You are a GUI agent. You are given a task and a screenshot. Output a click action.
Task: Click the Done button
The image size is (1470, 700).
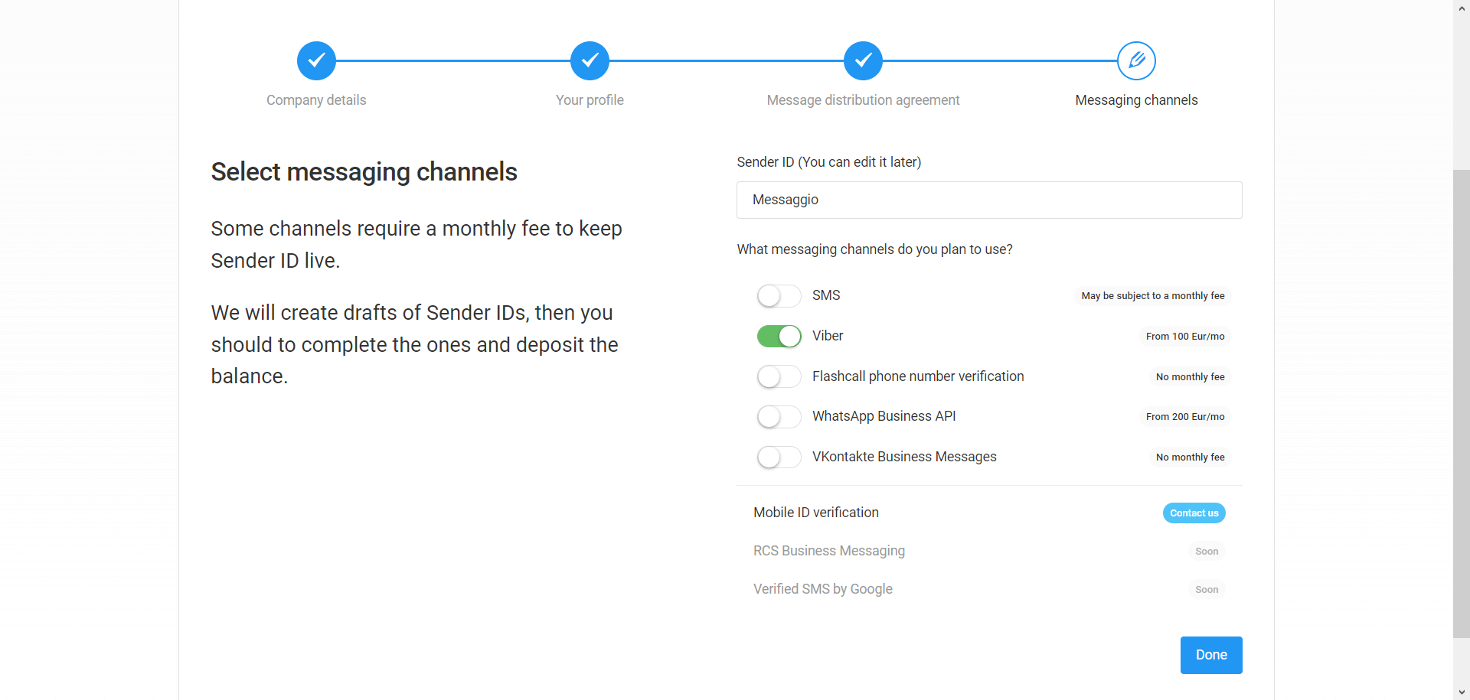pyautogui.click(x=1211, y=655)
